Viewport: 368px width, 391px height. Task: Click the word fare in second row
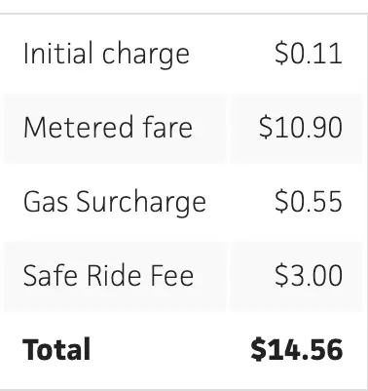167,127
